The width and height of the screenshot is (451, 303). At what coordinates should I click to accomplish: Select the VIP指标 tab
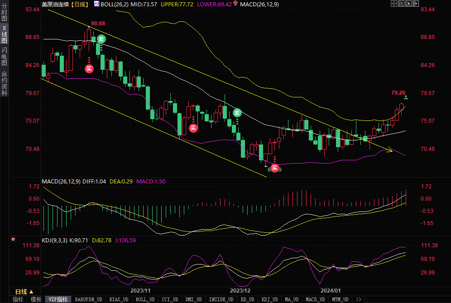[x=58, y=299]
